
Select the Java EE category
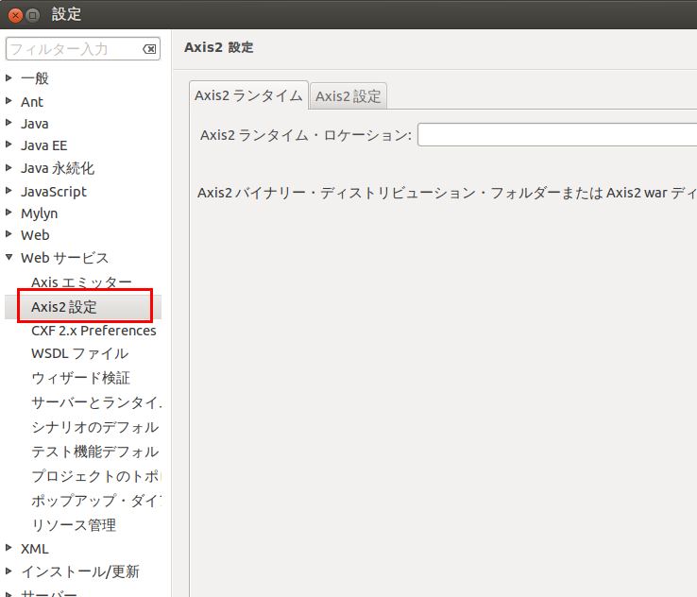pos(44,145)
